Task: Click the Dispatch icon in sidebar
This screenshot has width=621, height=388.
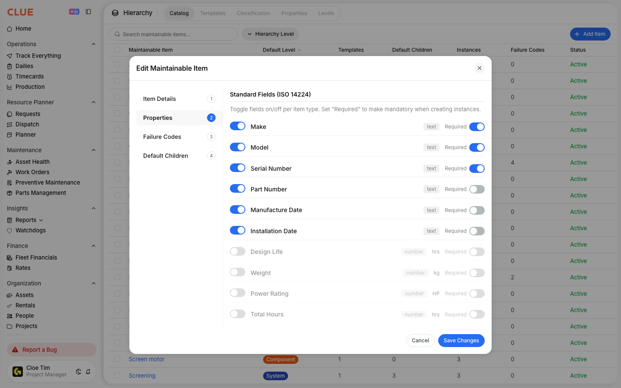Action: pos(9,125)
